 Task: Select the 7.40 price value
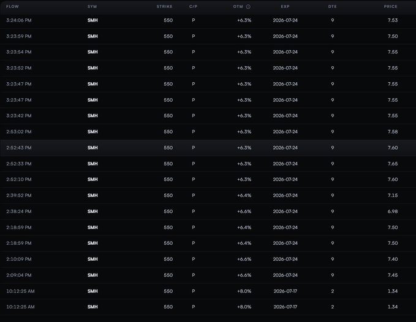click(x=393, y=259)
